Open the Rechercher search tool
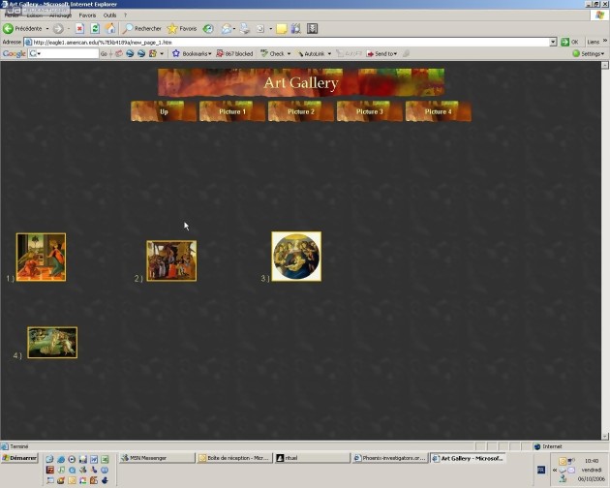The image size is (610, 488). click(142, 29)
